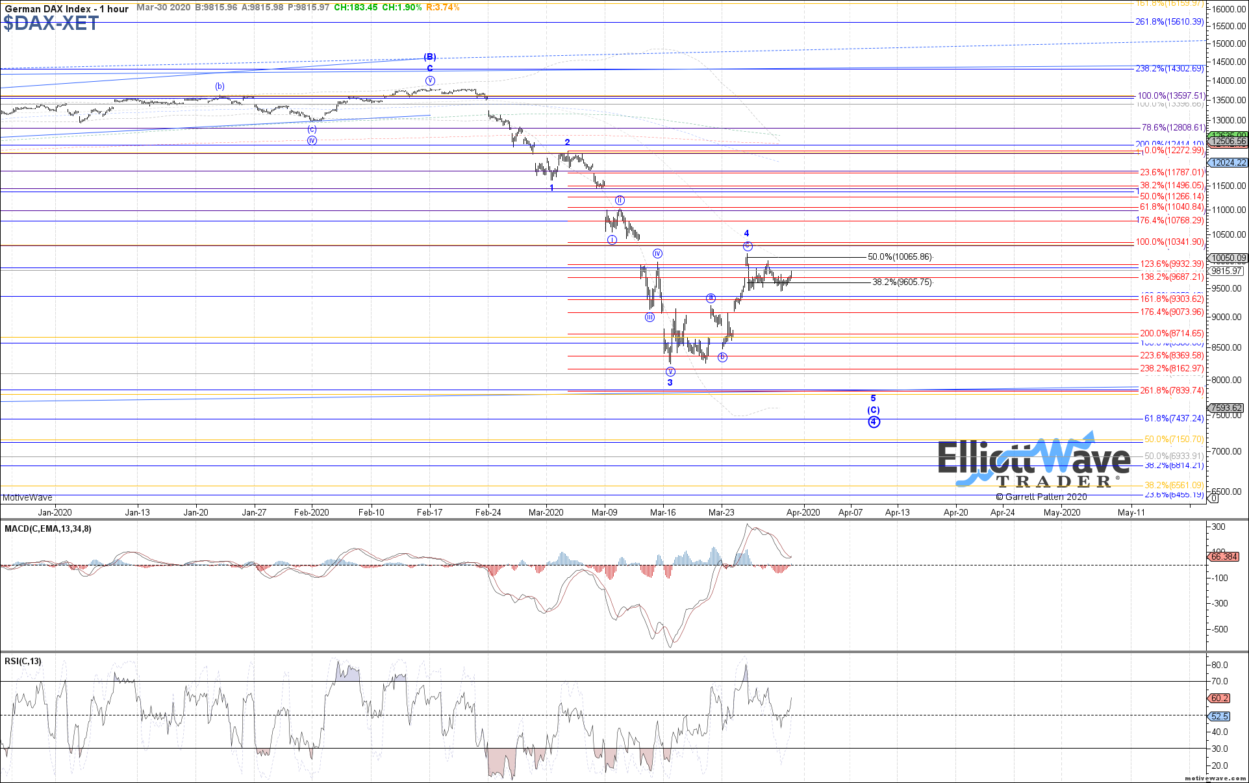
Task: Select the 23.6%(11787.01) red Fibonacci label
Action: (x=1172, y=173)
